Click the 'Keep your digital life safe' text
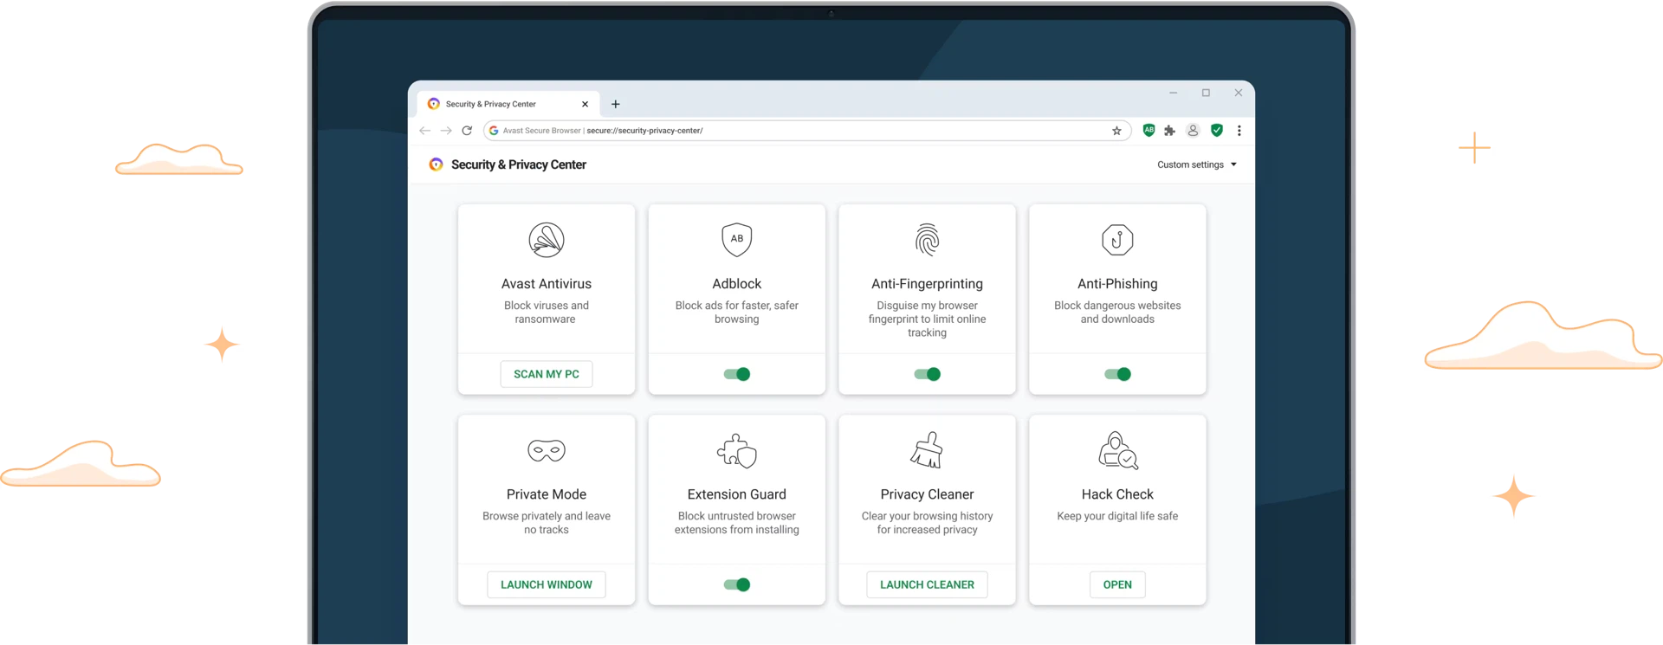 point(1117,516)
